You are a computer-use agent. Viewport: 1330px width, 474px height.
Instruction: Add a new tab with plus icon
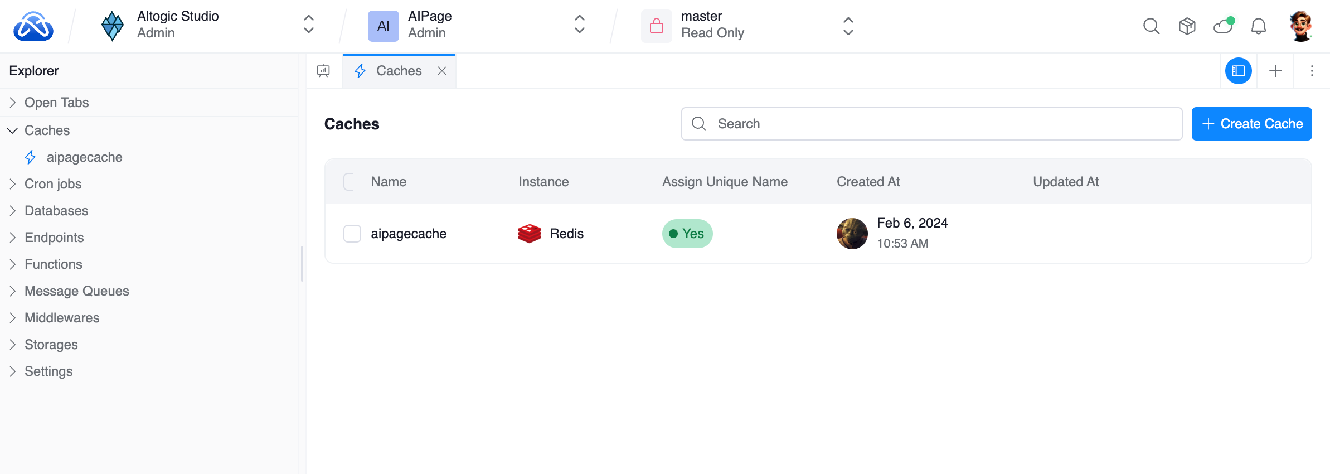1275,71
